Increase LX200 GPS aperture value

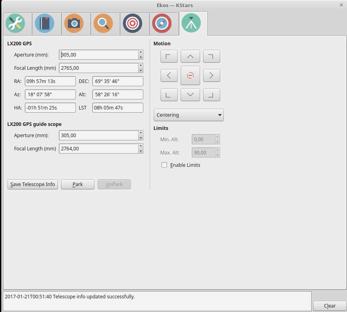(141, 53)
